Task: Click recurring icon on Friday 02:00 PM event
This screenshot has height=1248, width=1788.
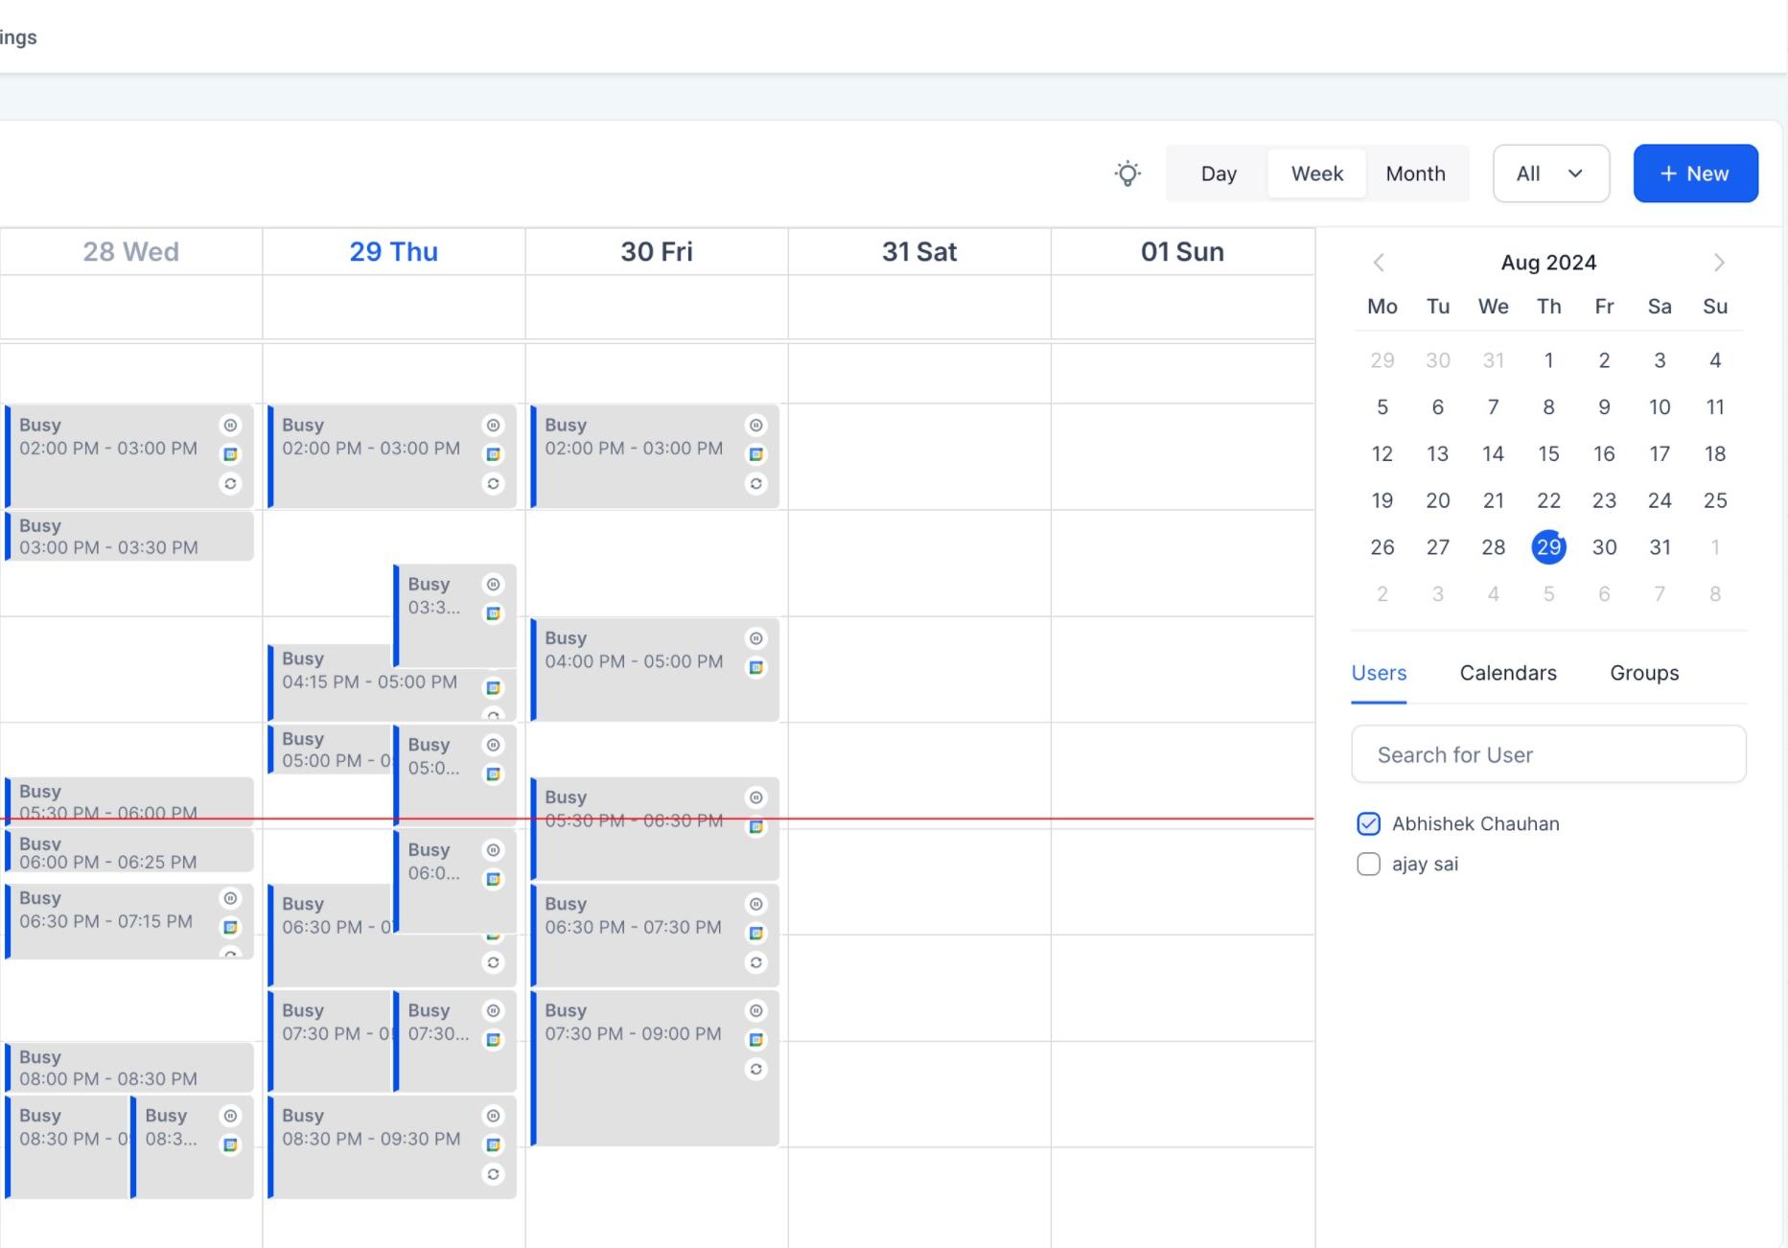Action: click(756, 484)
